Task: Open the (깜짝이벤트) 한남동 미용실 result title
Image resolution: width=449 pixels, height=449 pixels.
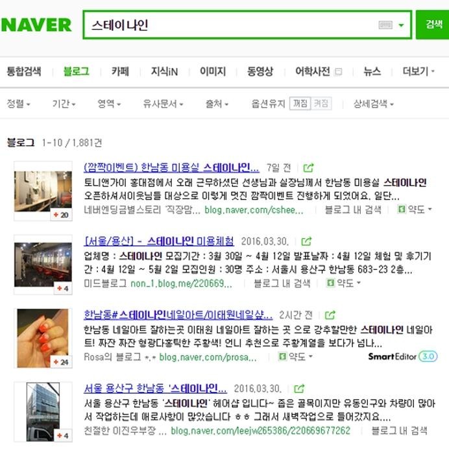Action: [171, 167]
